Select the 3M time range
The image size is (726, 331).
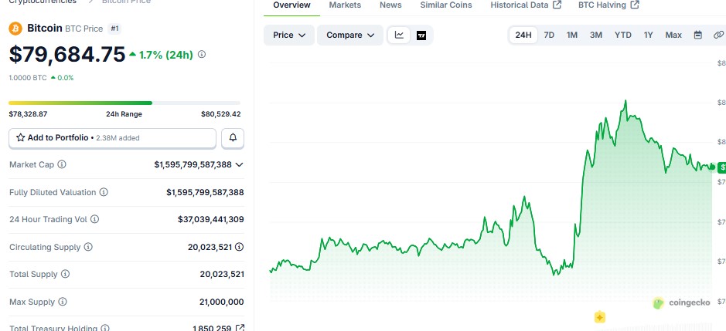click(596, 35)
